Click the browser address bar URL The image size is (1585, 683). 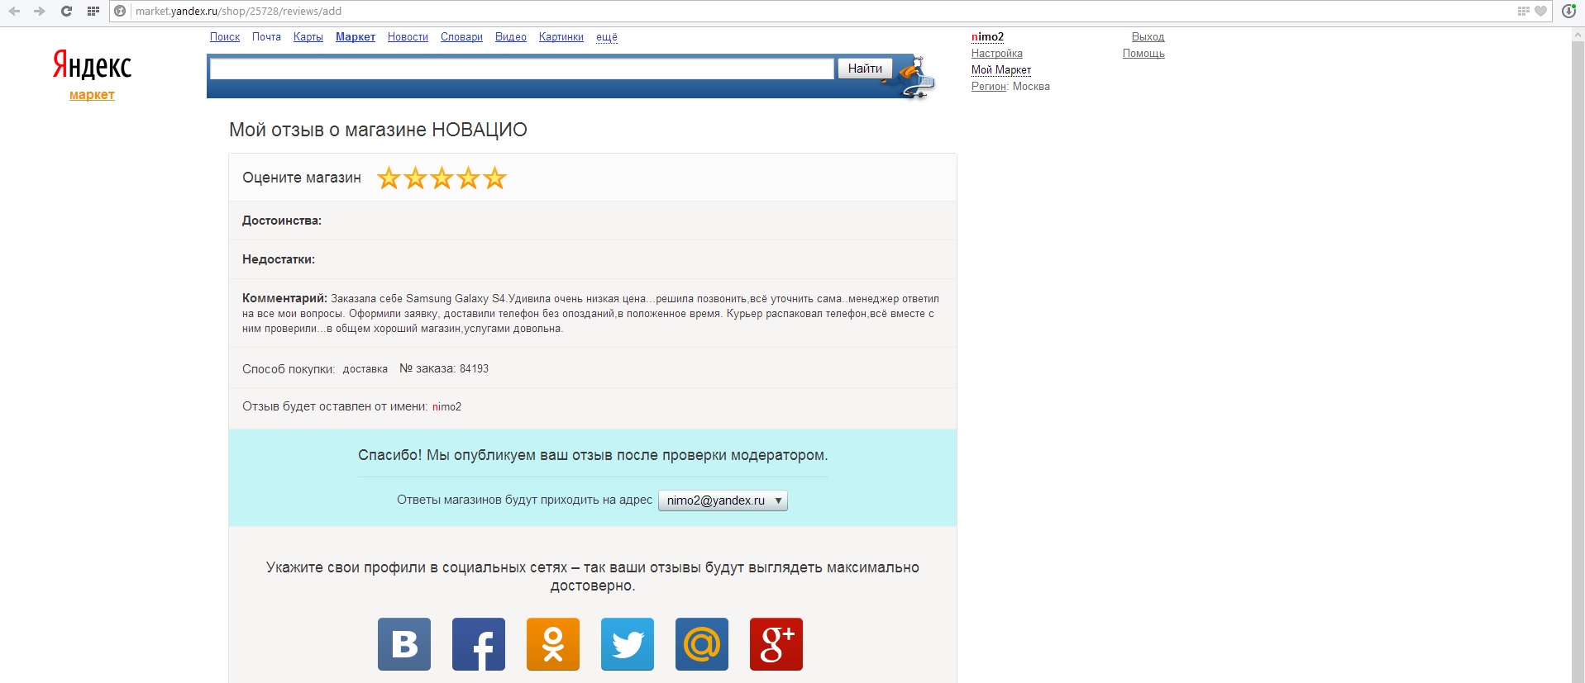pyautogui.click(x=238, y=12)
